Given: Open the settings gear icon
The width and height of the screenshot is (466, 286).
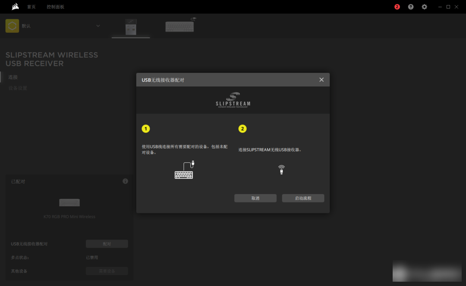Looking at the screenshot, I should (424, 7).
